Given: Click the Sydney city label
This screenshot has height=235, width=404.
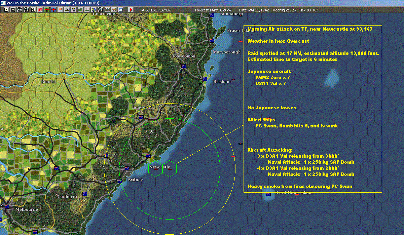Looking at the screenshot, I should click(135, 180).
